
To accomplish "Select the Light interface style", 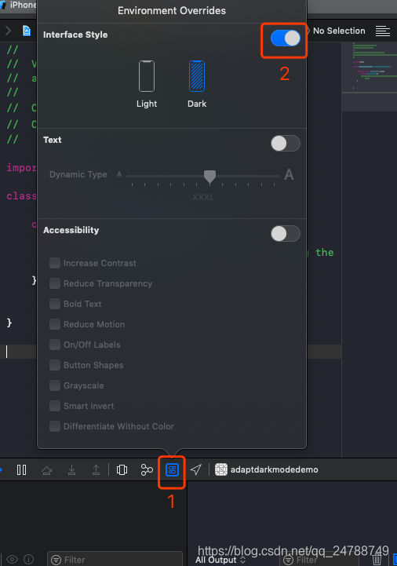I will (x=147, y=84).
